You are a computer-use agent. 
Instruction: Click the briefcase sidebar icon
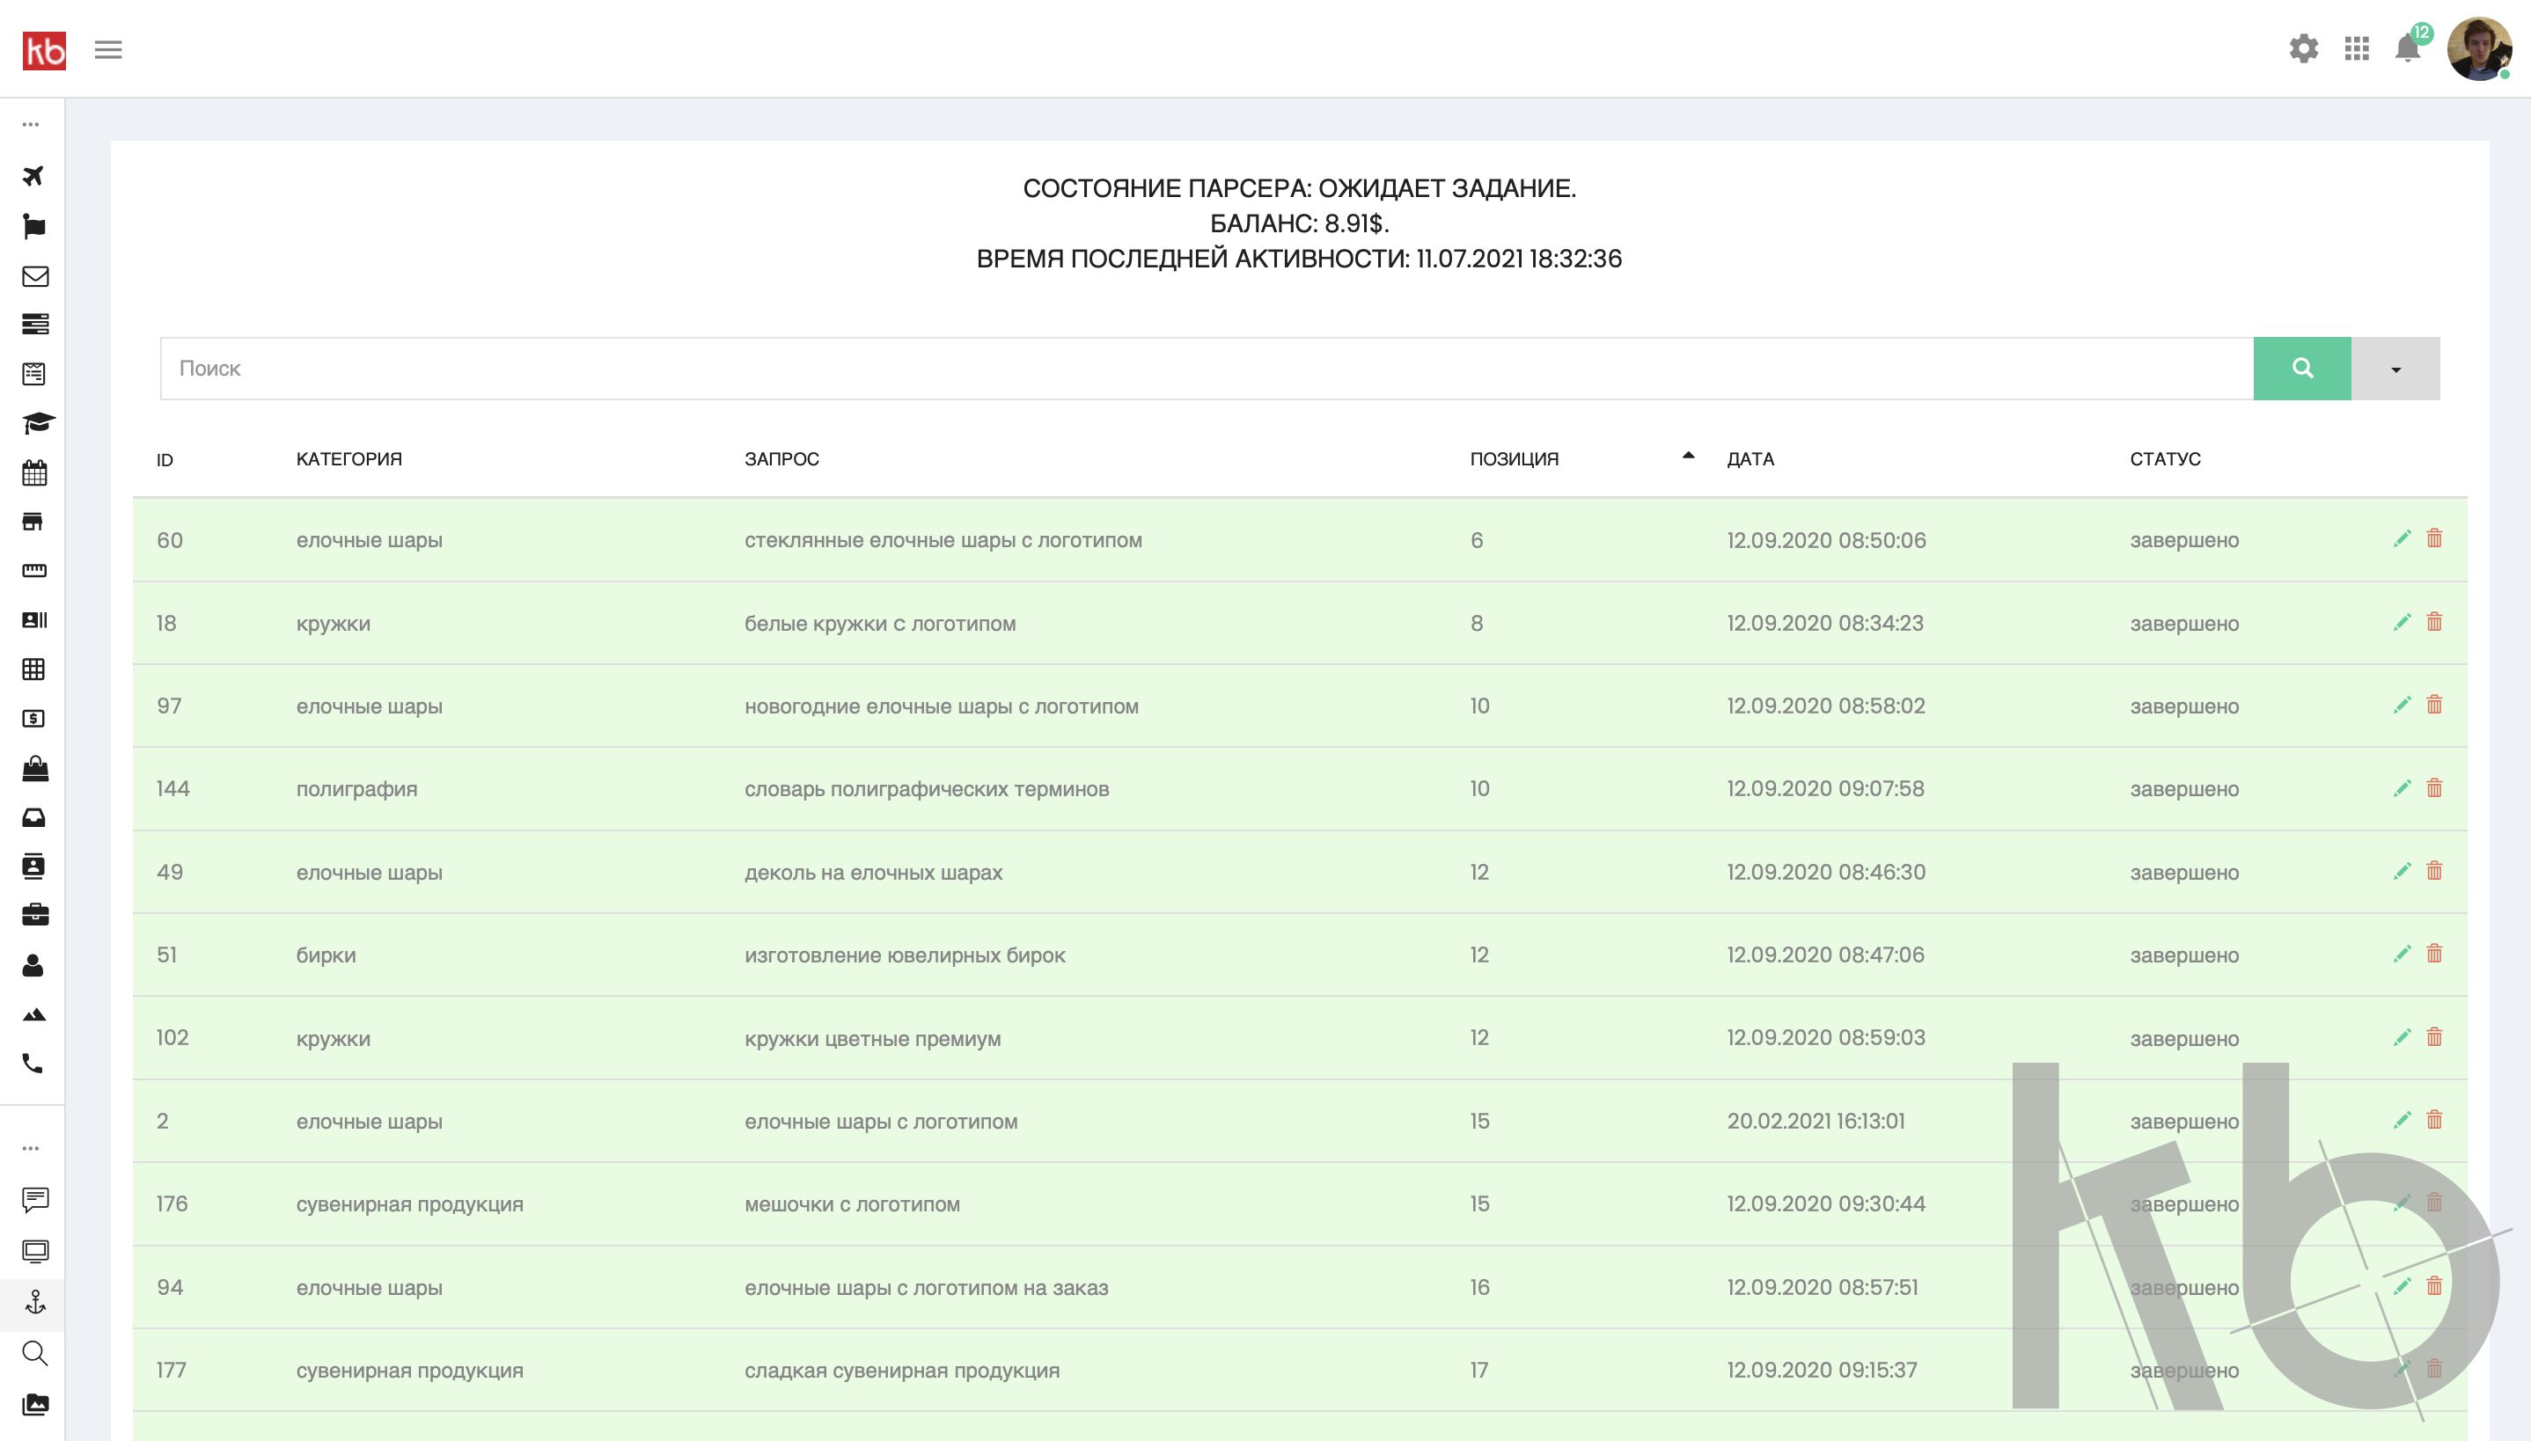tap(34, 915)
